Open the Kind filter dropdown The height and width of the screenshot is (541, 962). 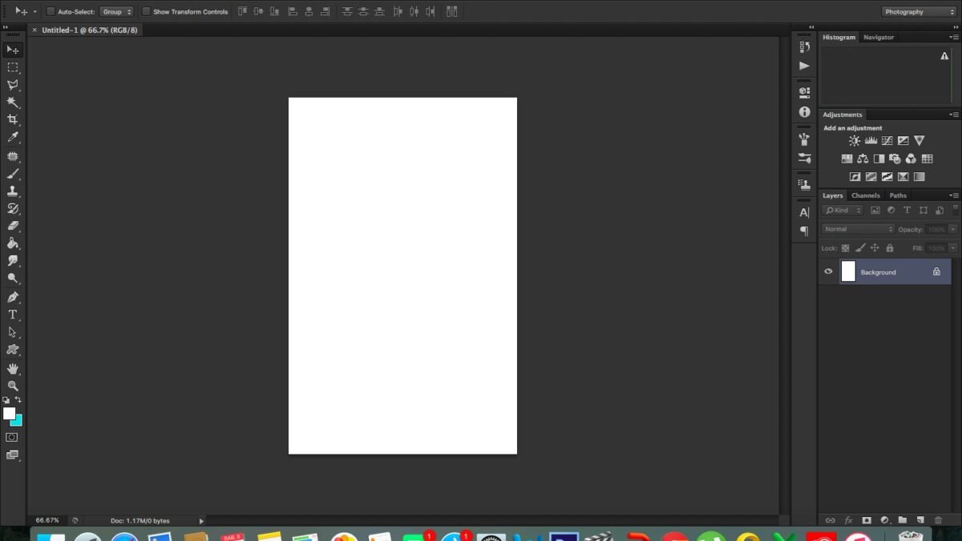[x=843, y=210]
